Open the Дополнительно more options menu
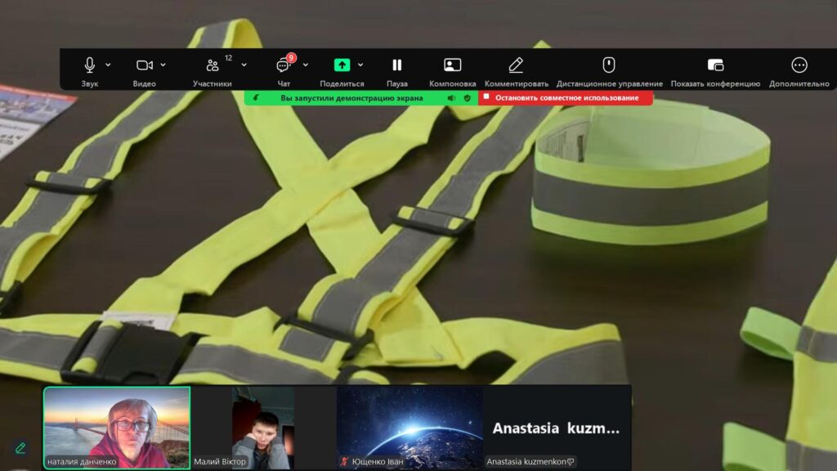The width and height of the screenshot is (837, 471). click(x=799, y=65)
